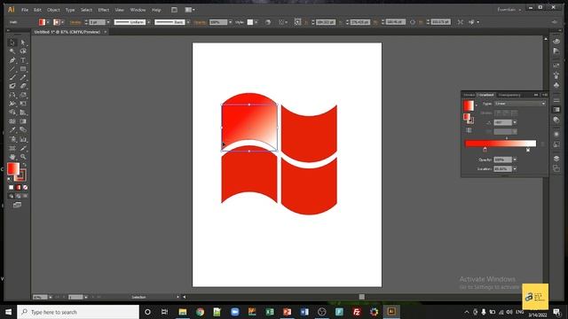Select the Pencil tool
This screenshot has width=568, height=319.
point(23,77)
